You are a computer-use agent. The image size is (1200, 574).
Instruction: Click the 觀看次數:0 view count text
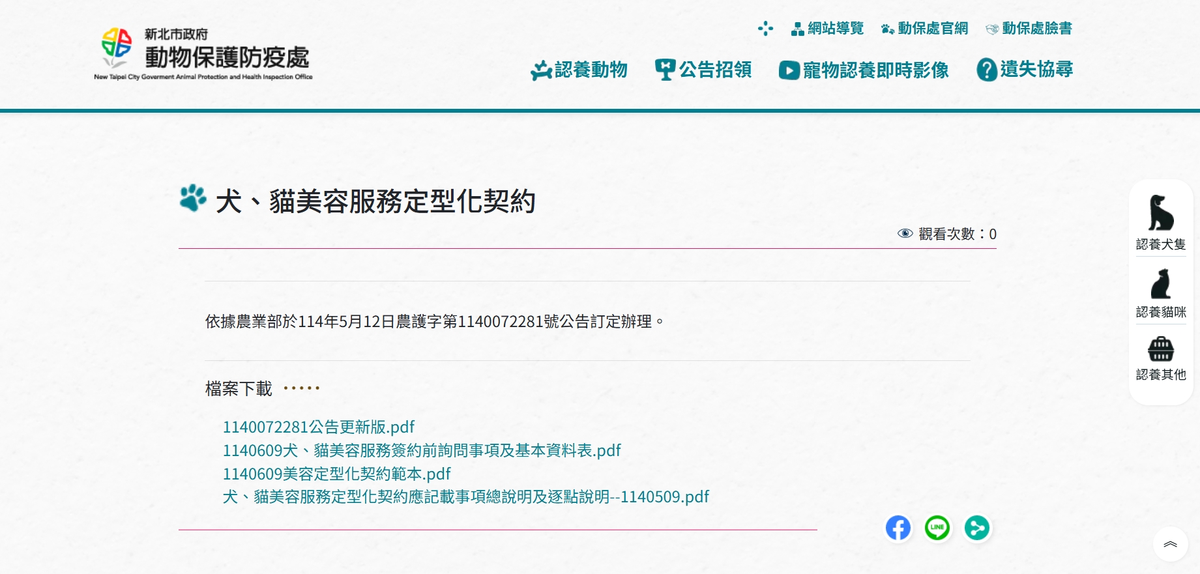coord(958,234)
